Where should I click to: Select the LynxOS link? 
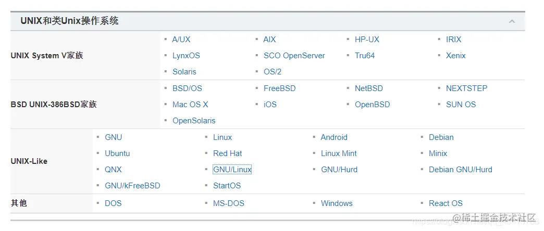point(187,56)
